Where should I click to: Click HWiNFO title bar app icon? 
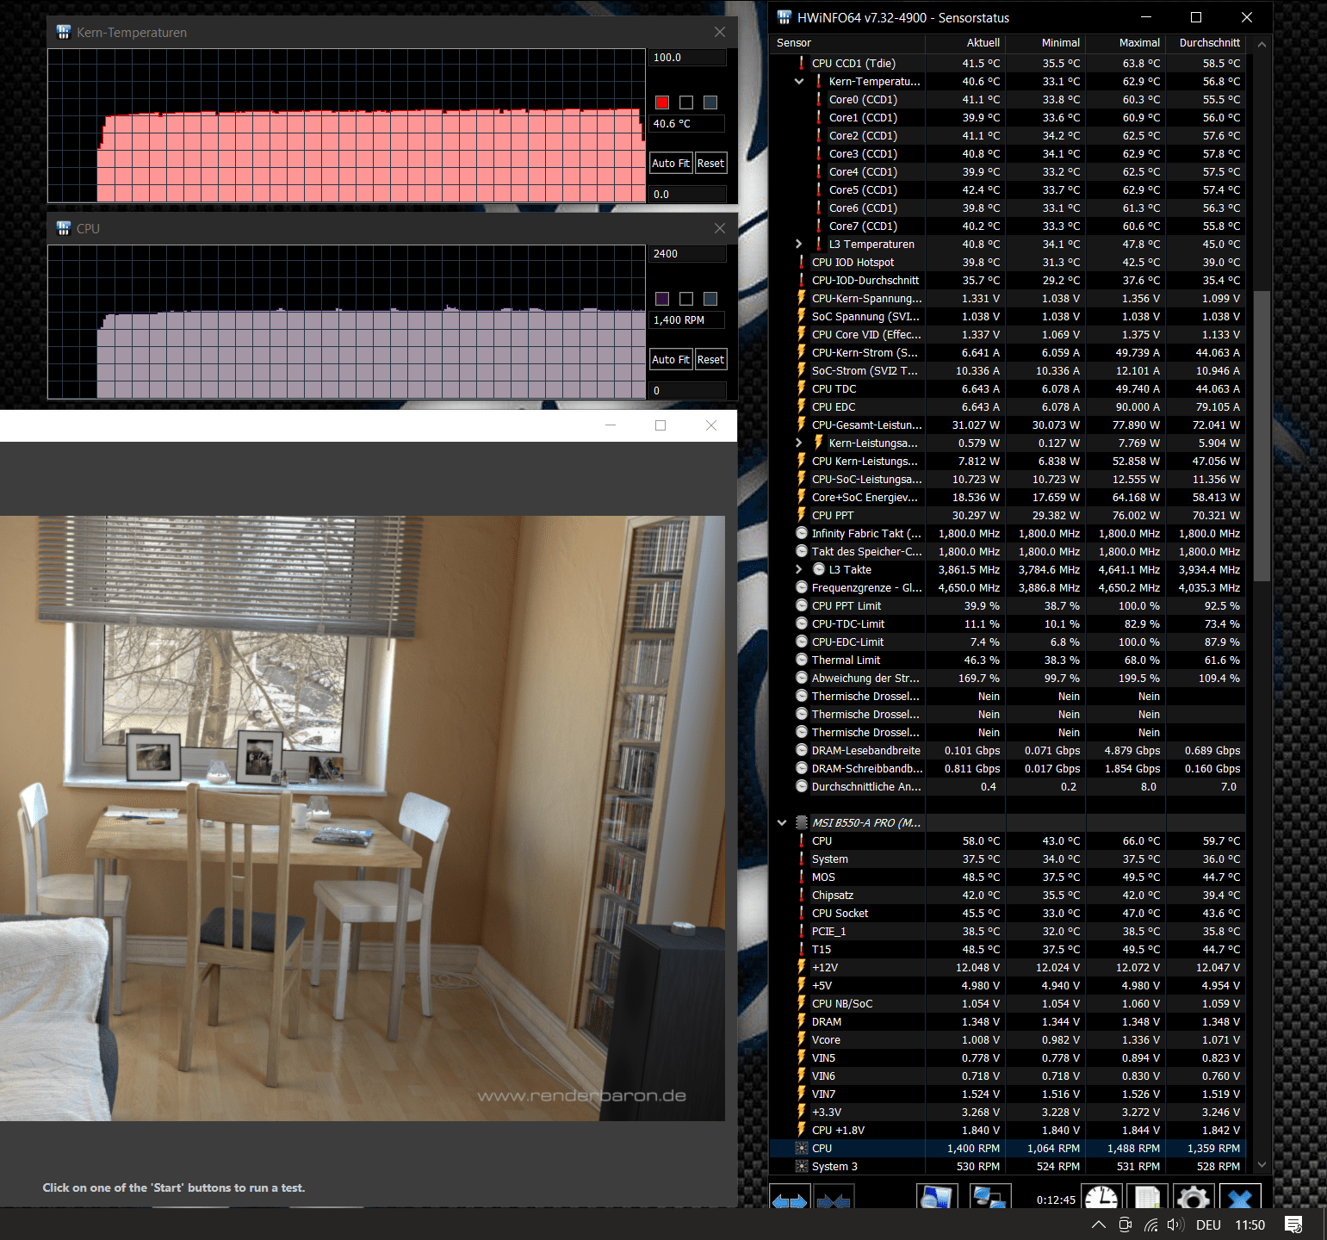[784, 17]
